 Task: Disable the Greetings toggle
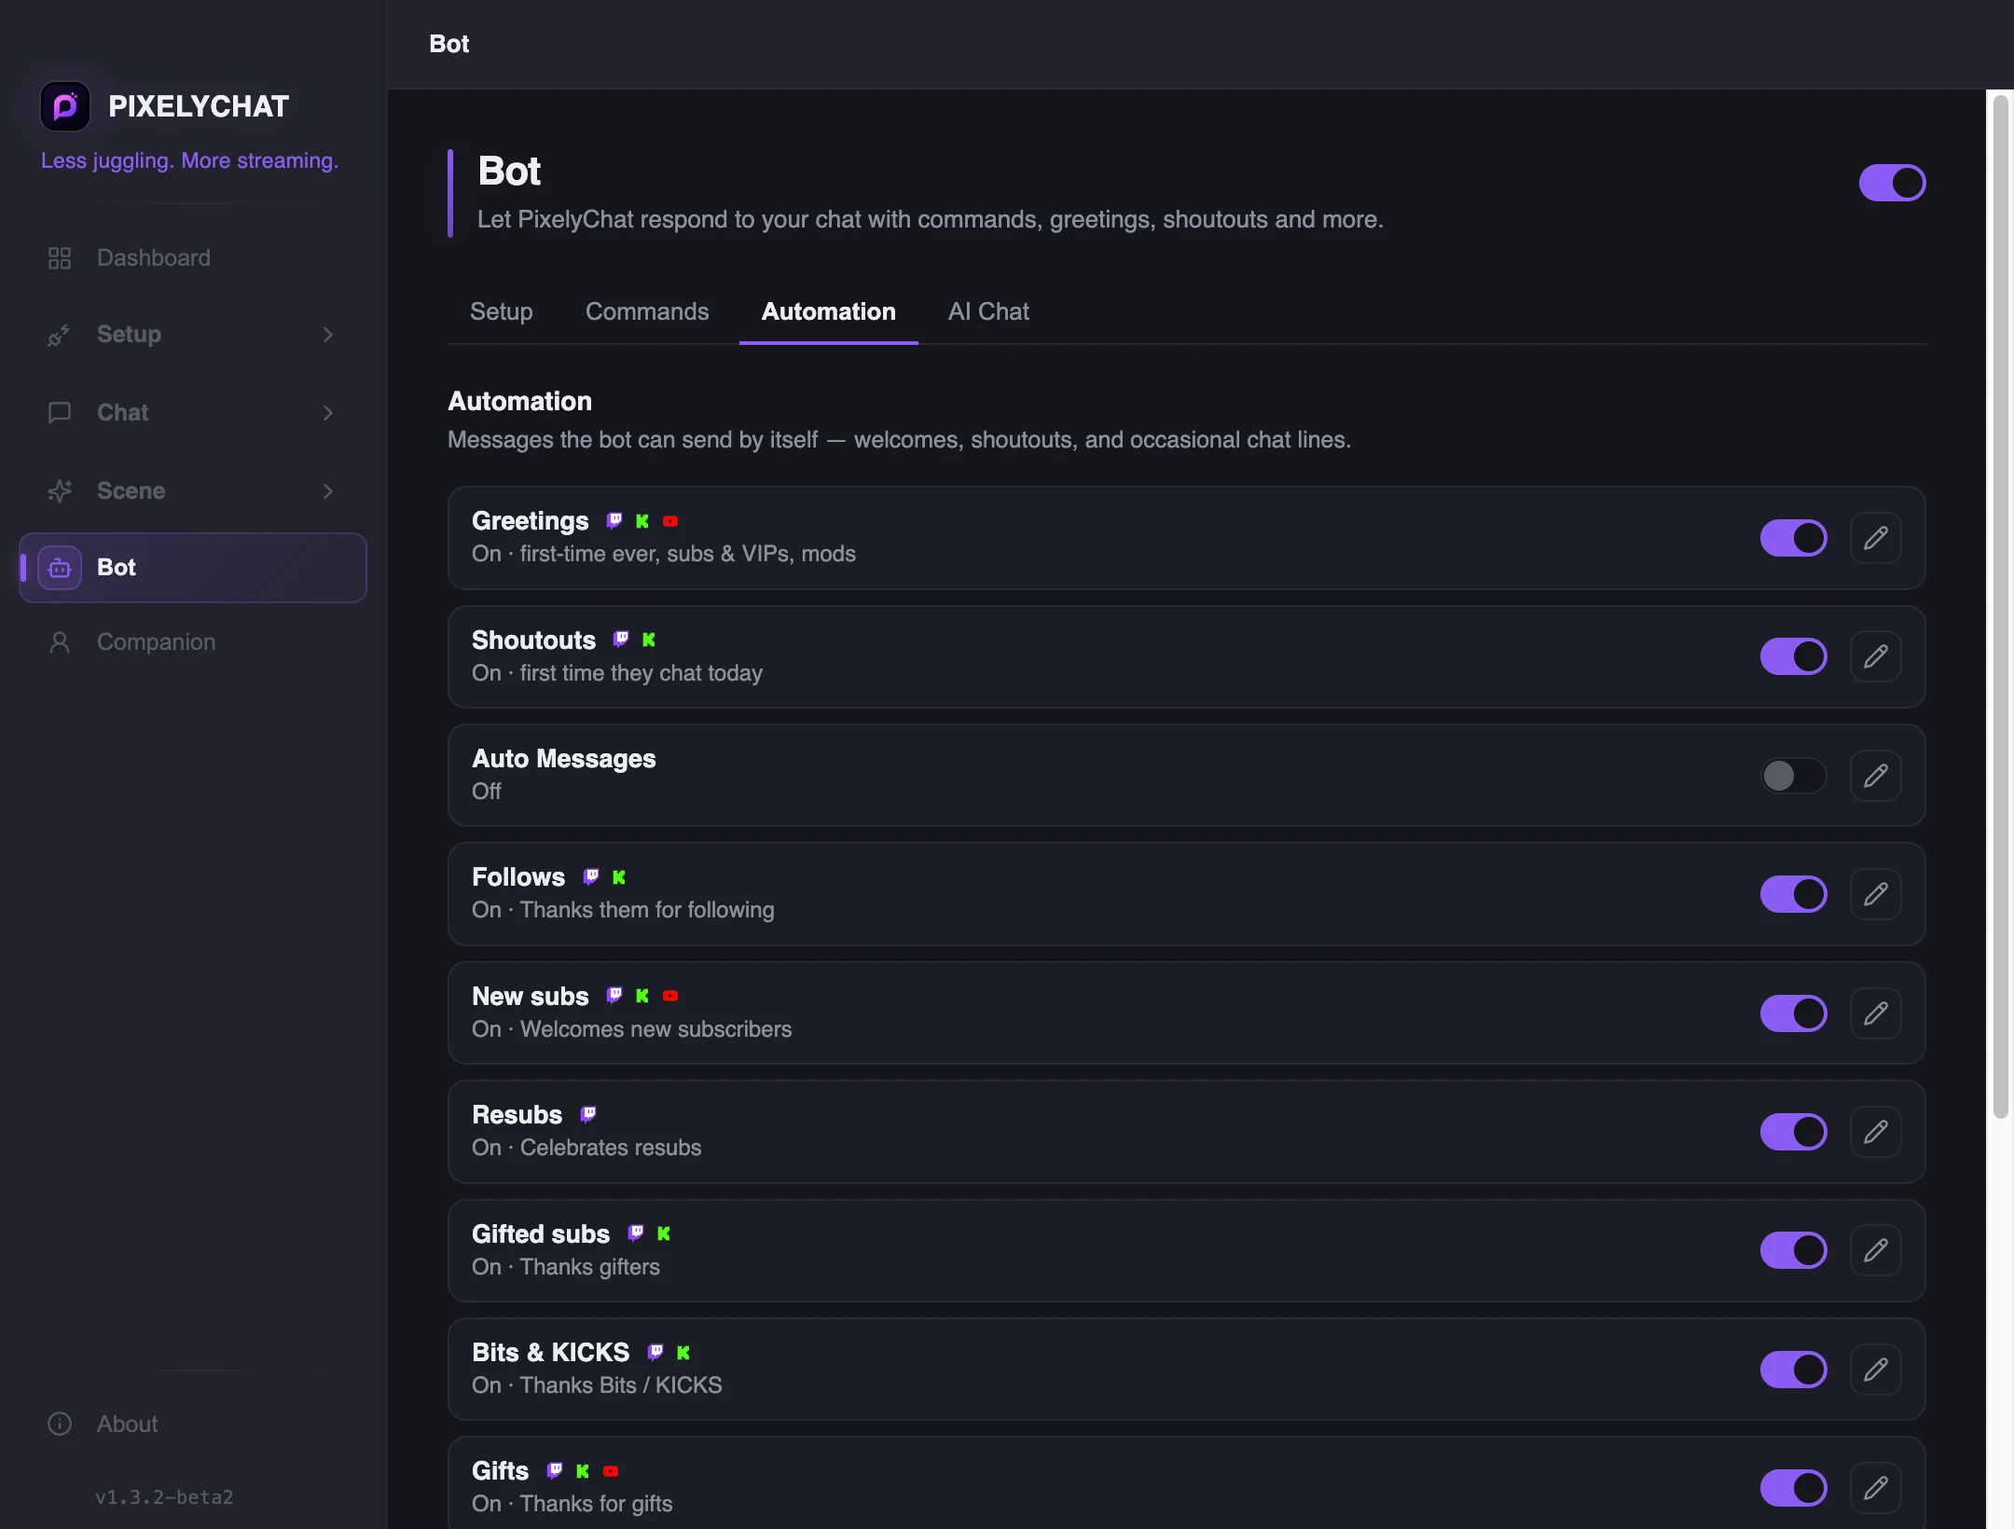[1793, 538]
